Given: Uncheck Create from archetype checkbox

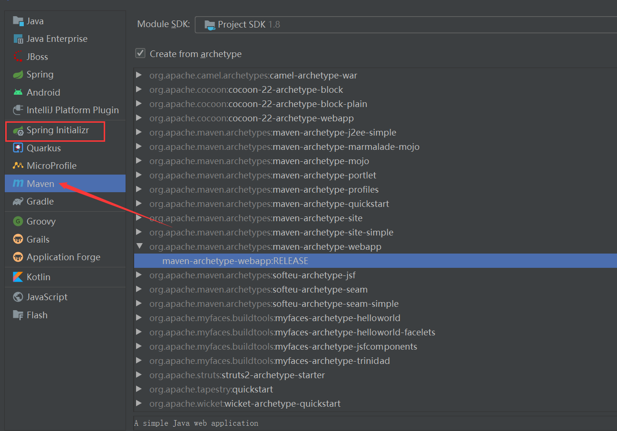Looking at the screenshot, I should tap(140, 53).
